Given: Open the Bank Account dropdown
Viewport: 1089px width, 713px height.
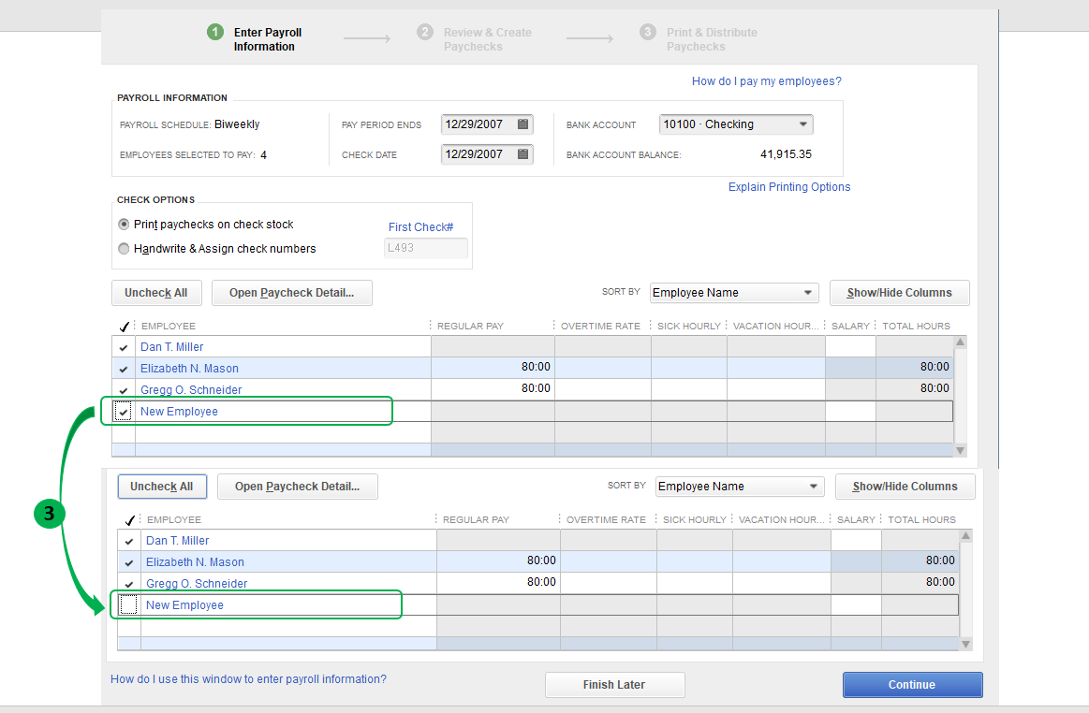Looking at the screenshot, I should [x=802, y=124].
